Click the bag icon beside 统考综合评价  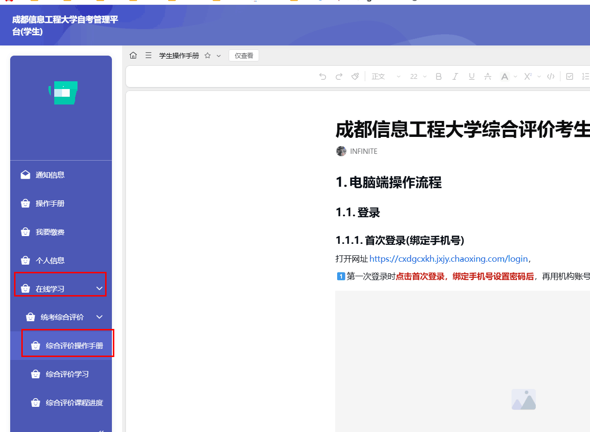[x=31, y=317]
